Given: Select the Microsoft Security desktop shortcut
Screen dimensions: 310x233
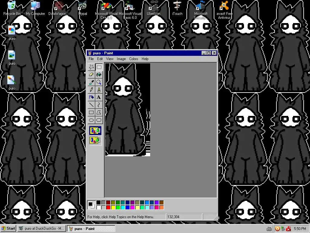Looking at the screenshot, I should point(201,10).
